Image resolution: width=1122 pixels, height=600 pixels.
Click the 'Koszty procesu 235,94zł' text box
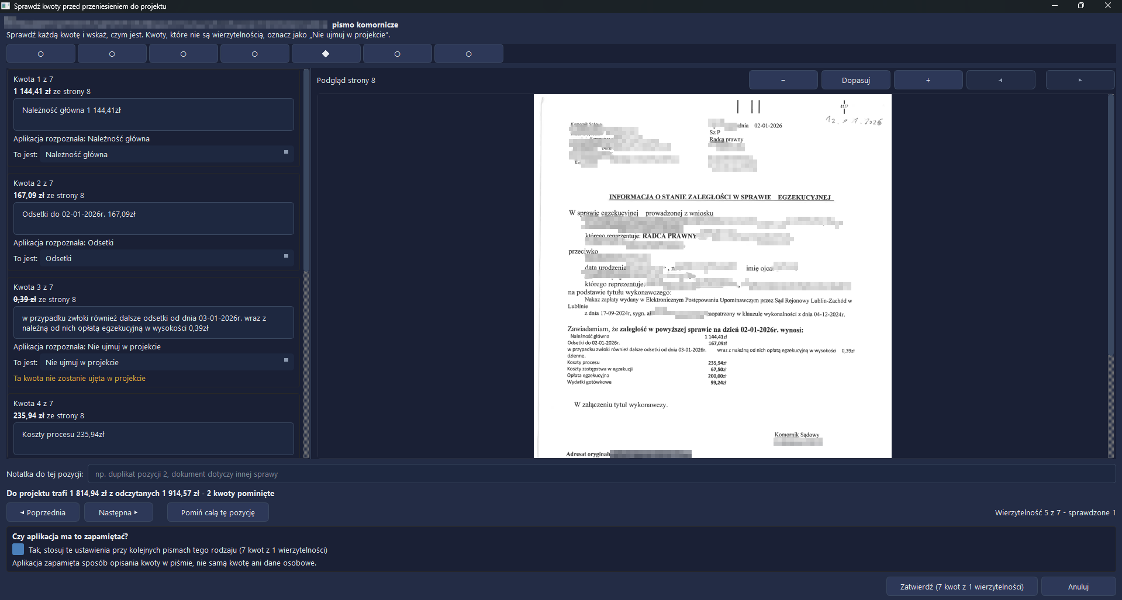click(x=154, y=439)
